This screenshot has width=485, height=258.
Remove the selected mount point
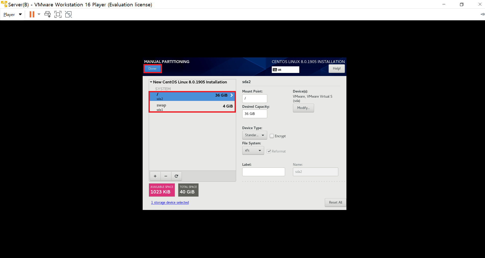click(x=166, y=176)
